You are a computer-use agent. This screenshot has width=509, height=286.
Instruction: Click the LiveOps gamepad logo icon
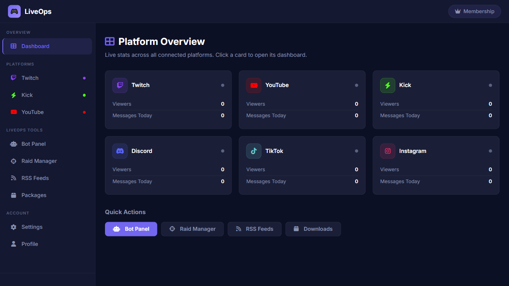(14, 12)
